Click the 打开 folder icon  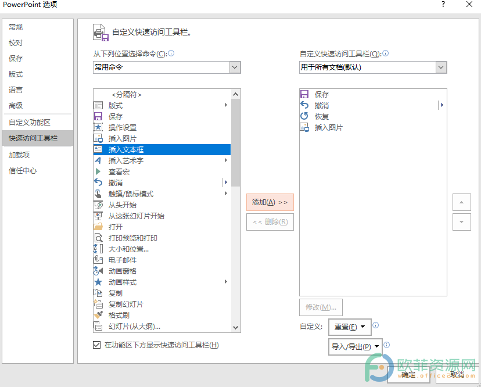(98, 227)
